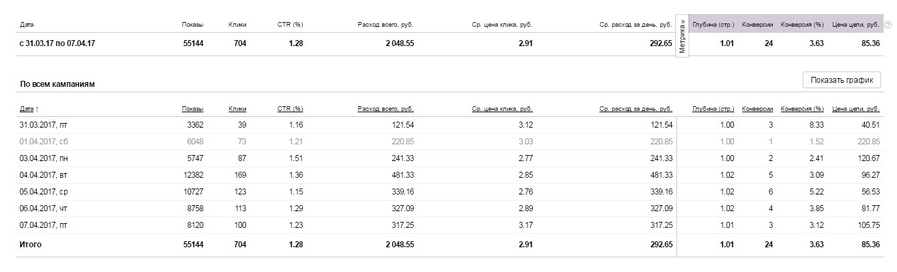Sort by Показы column header link
The width and height of the screenshot is (897, 272).
coord(192,108)
